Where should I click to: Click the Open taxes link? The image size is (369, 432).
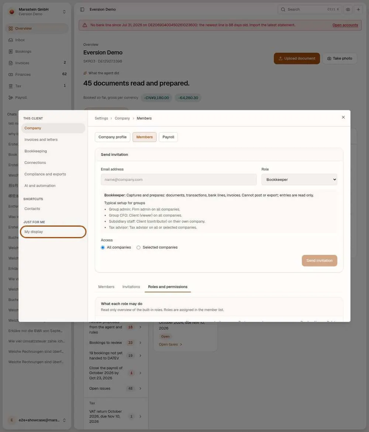[x=170, y=345]
